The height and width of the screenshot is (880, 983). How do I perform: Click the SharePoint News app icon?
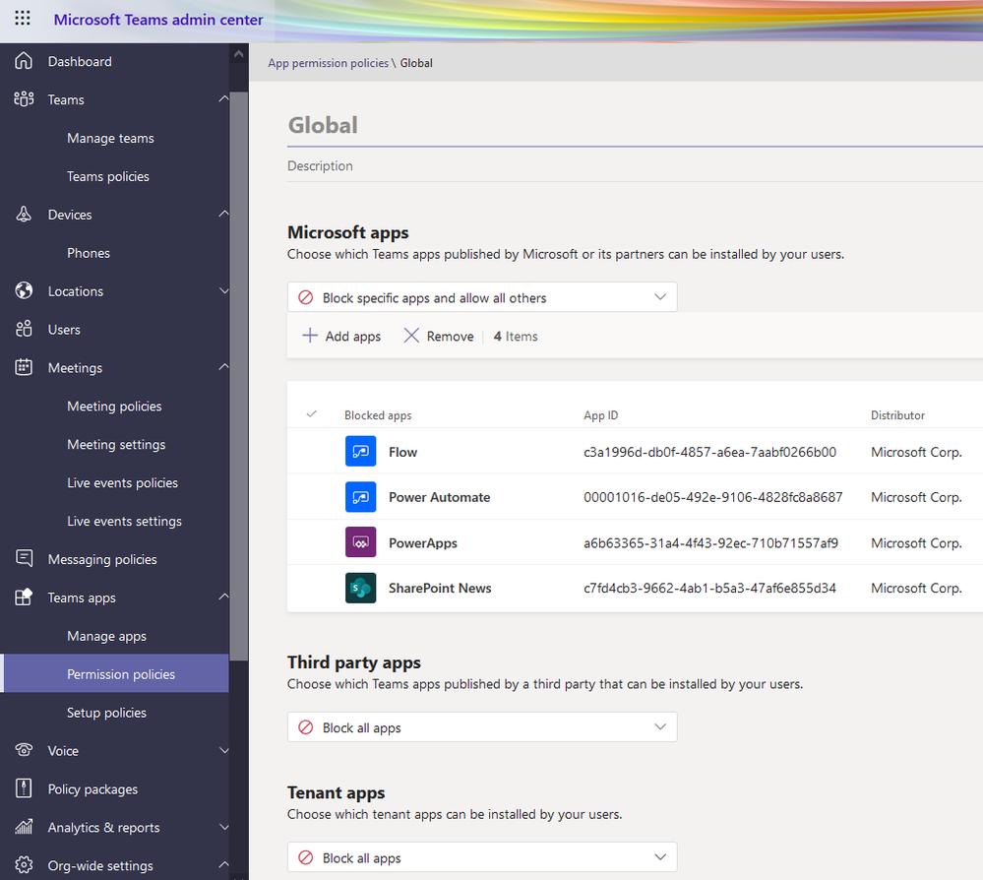click(360, 588)
